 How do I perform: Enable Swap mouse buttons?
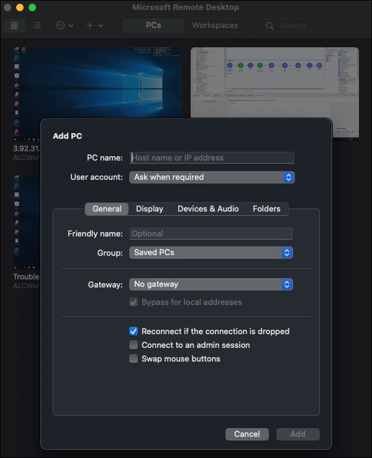(134, 358)
